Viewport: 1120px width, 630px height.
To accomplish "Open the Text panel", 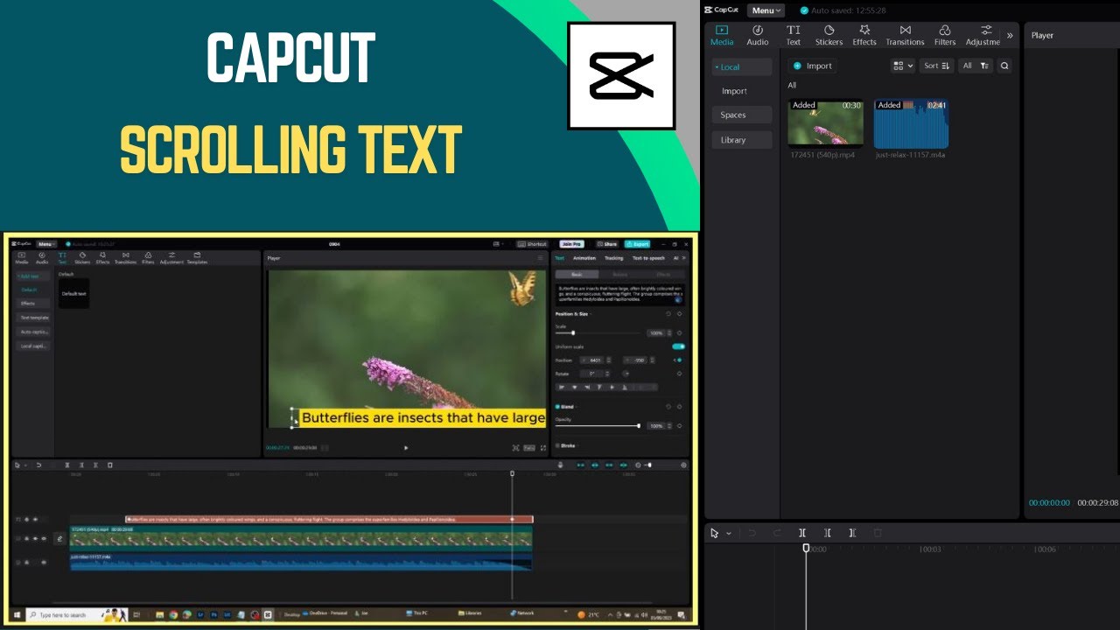I will tap(793, 35).
